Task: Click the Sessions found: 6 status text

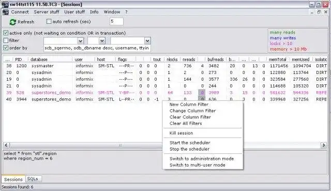Action: pyautogui.click(x=17, y=187)
